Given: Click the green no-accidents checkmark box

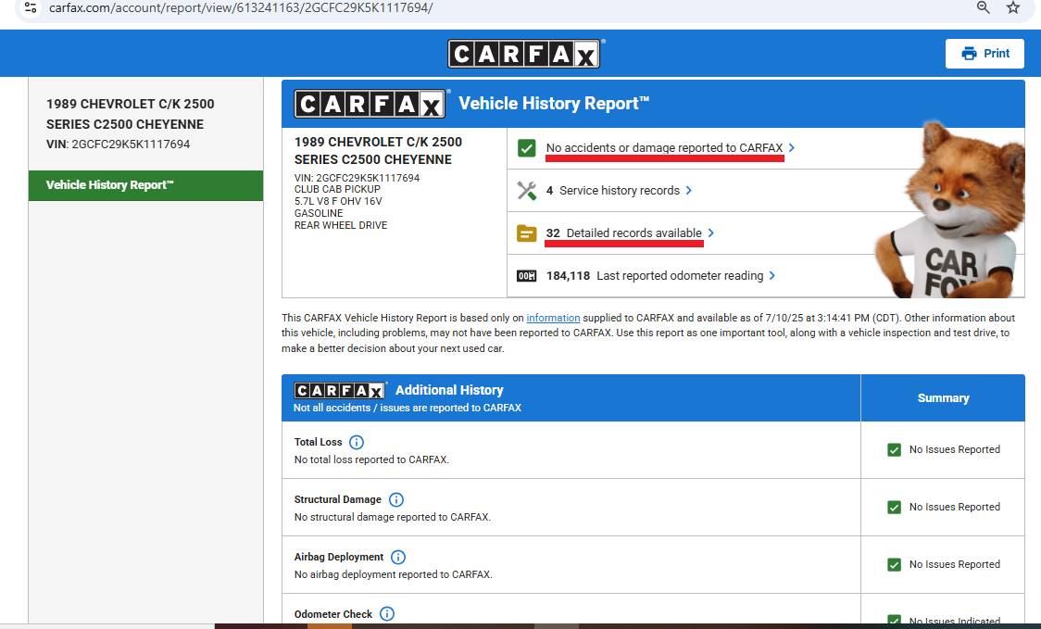Looking at the screenshot, I should [526, 148].
